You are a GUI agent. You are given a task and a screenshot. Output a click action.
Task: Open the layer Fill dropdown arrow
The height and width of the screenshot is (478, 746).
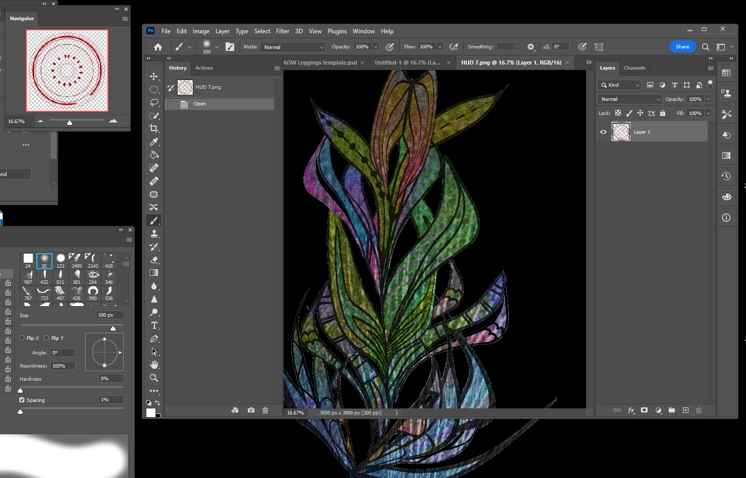tap(708, 113)
